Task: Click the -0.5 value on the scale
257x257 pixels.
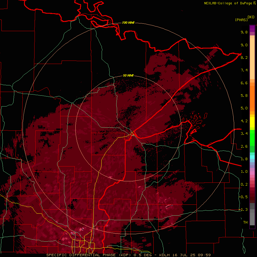Action: (x=243, y=197)
